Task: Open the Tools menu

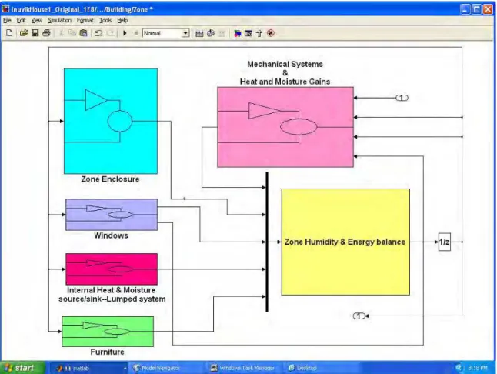Action: [x=105, y=20]
